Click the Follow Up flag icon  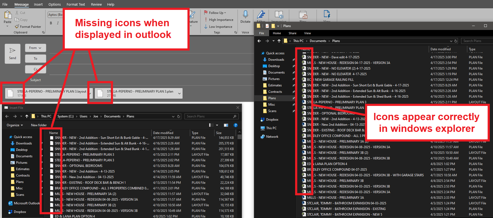coord(206,13)
